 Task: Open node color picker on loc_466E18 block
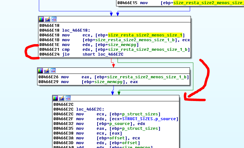click(x=41, y=19)
